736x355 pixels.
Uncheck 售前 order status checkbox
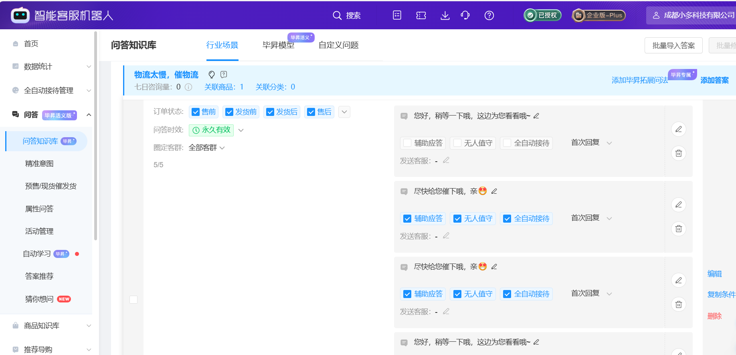point(196,112)
